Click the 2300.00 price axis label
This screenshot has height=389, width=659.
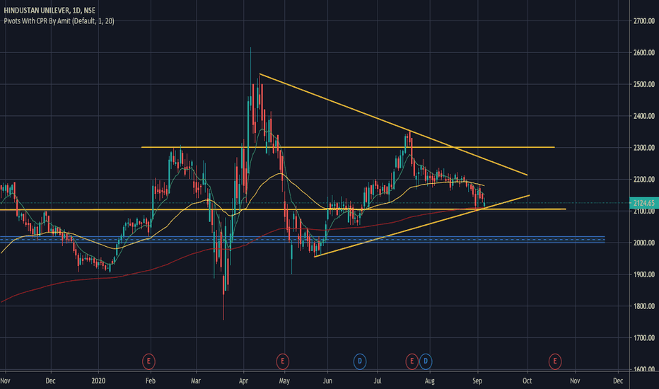644,148
